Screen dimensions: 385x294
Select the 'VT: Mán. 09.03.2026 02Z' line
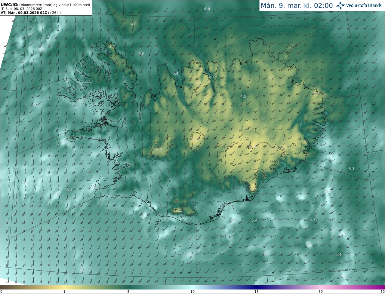30,13
